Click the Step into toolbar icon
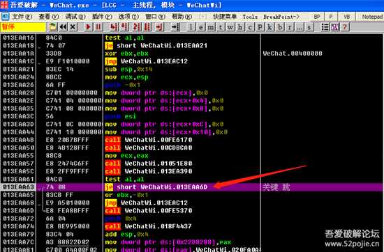Screen dimensions: 384x252 (113, 27)
